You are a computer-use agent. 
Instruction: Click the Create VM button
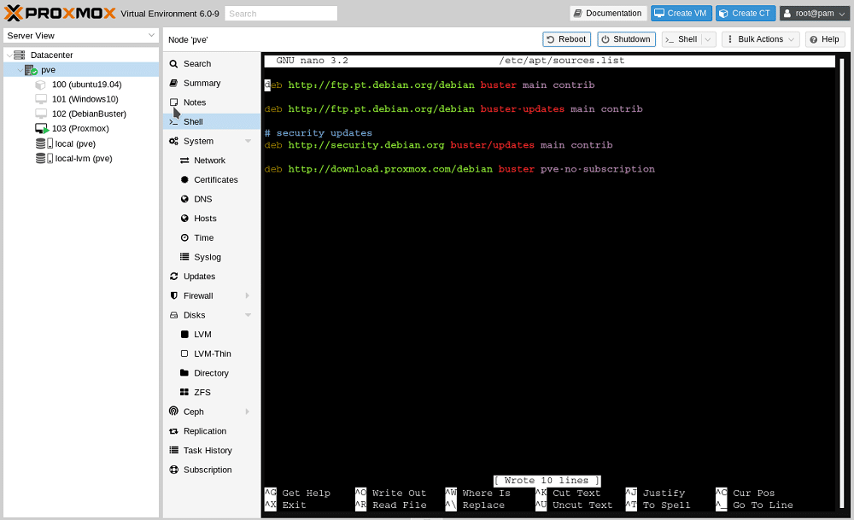pyautogui.click(x=681, y=13)
